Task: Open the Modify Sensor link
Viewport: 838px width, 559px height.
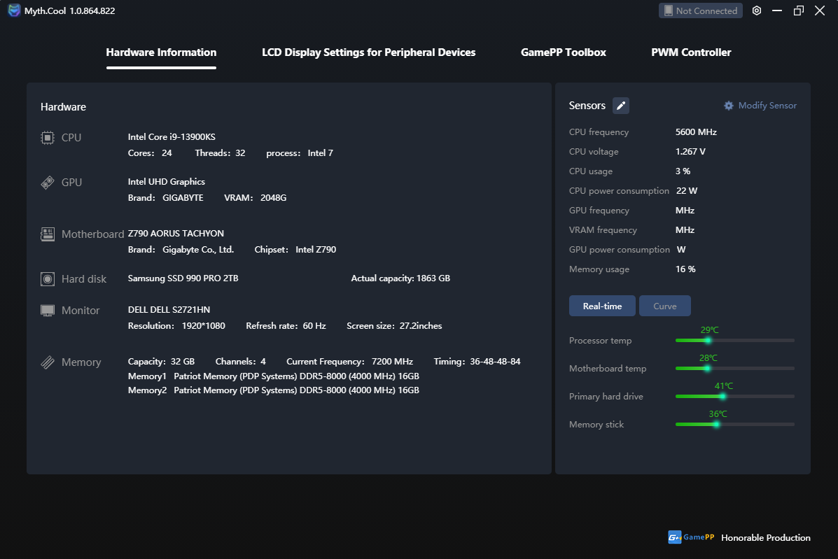Action: (x=767, y=106)
